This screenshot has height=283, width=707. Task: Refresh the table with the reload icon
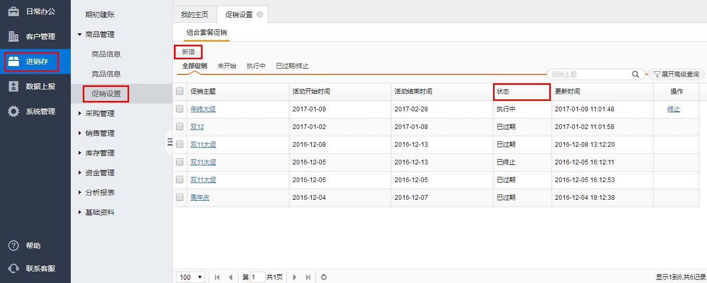(x=324, y=277)
